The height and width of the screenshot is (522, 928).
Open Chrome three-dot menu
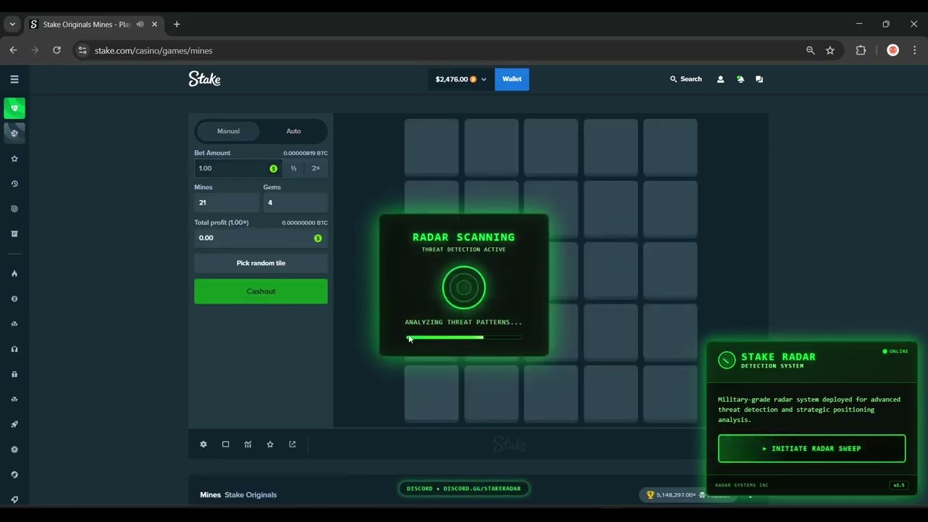[x=914, y=50]
